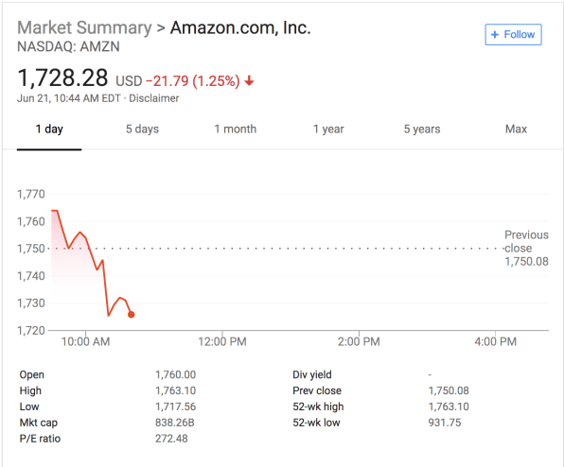Click the P/E ratio value 272.48
564x467 pixels.
coord(171,439)
